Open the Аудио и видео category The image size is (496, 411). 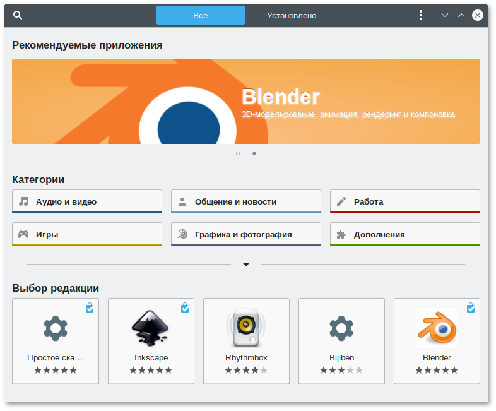pos(87,201)
